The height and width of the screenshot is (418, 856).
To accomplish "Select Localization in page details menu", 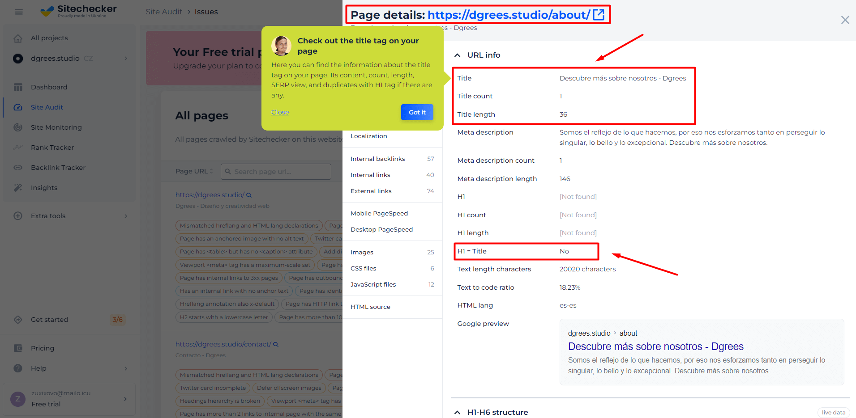I will (369, 136).
